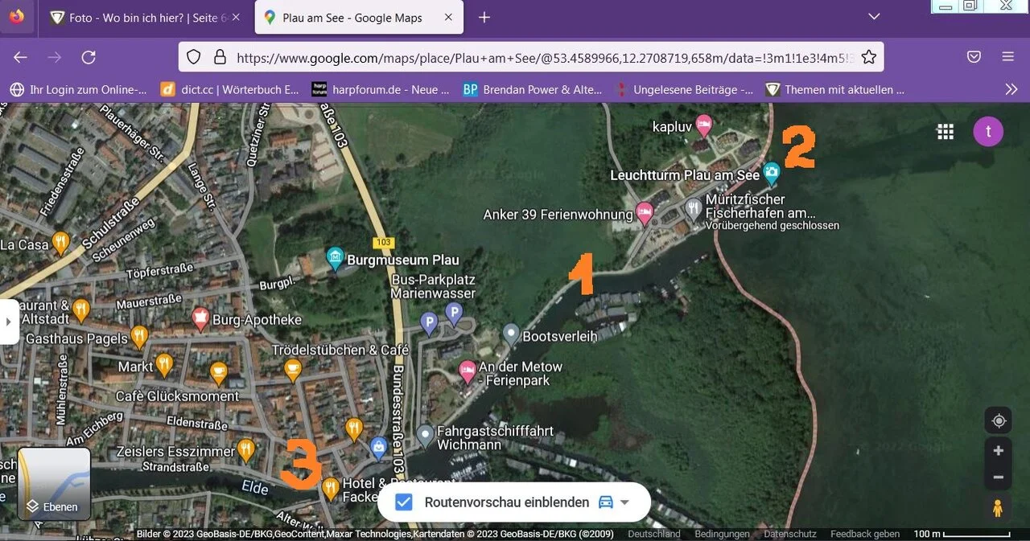Zoom in with the plus button
Screen dimensions: 1030x541
[999, 450]
